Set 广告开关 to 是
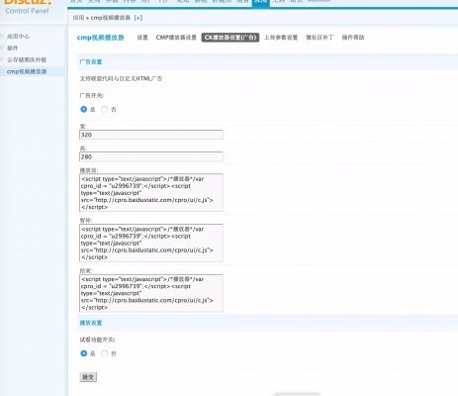This screenshot has height=396, width=458. pos(84,109)
